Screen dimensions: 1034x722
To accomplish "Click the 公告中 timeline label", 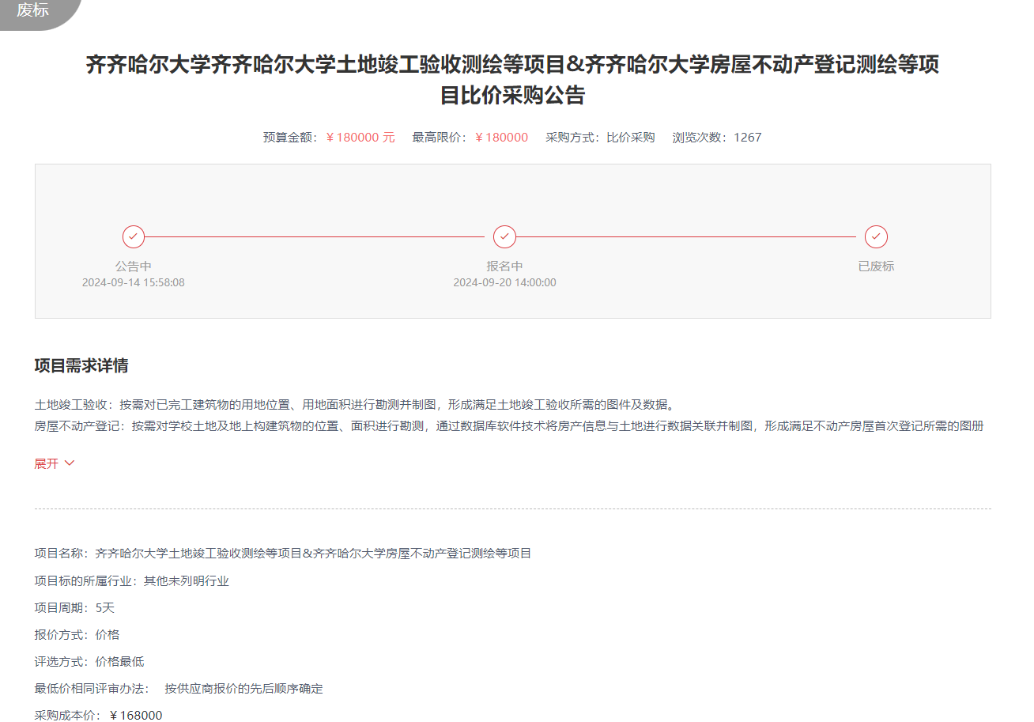I will 134,266.
